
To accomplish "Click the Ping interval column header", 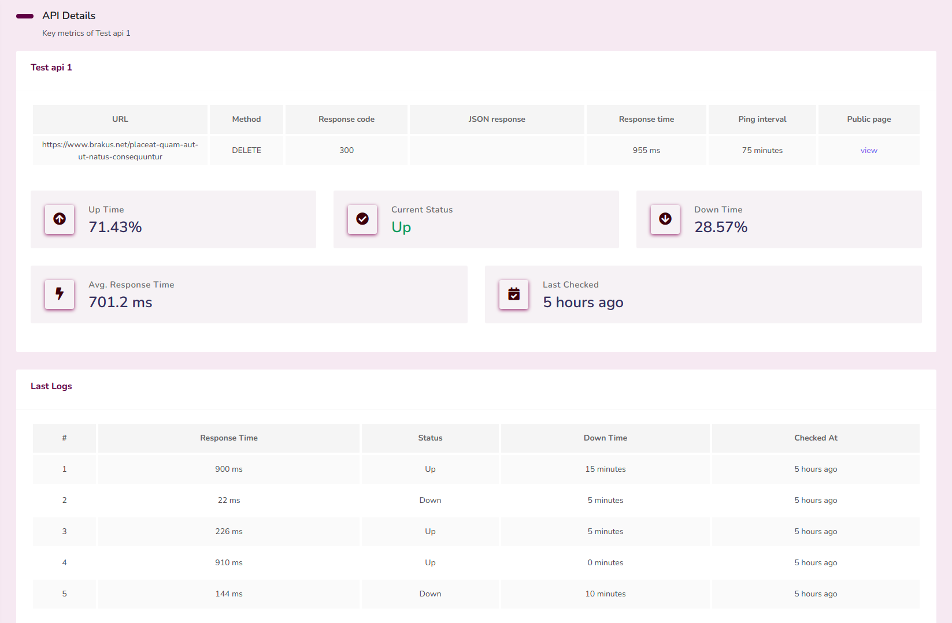I will coord(762,120).
